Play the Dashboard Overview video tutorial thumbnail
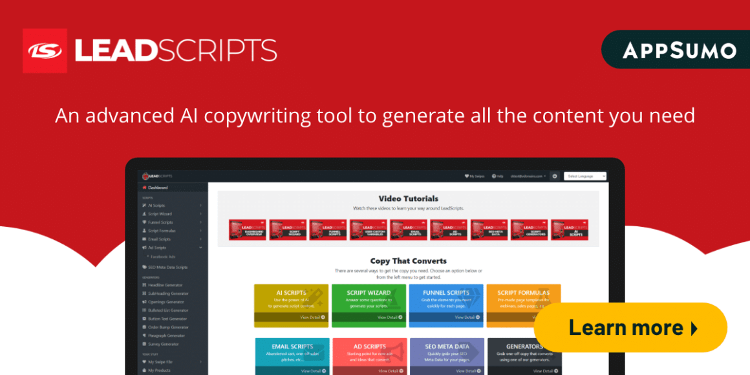This screenshot has height=375, width=750. point(248,229)
